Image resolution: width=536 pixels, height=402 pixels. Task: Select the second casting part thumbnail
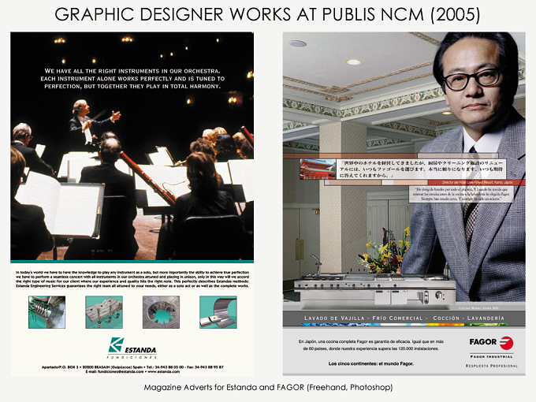[104, 312]
